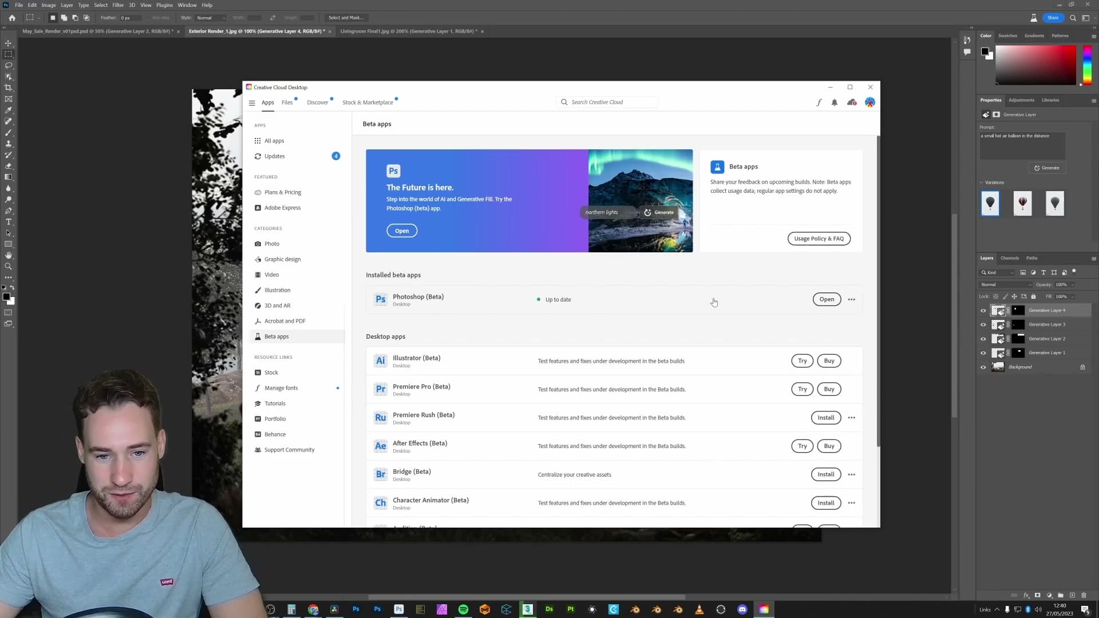The image size is (1099, 618).
Task: Open the fonts icon in Creative Cloud header
Action: point(819,102)
